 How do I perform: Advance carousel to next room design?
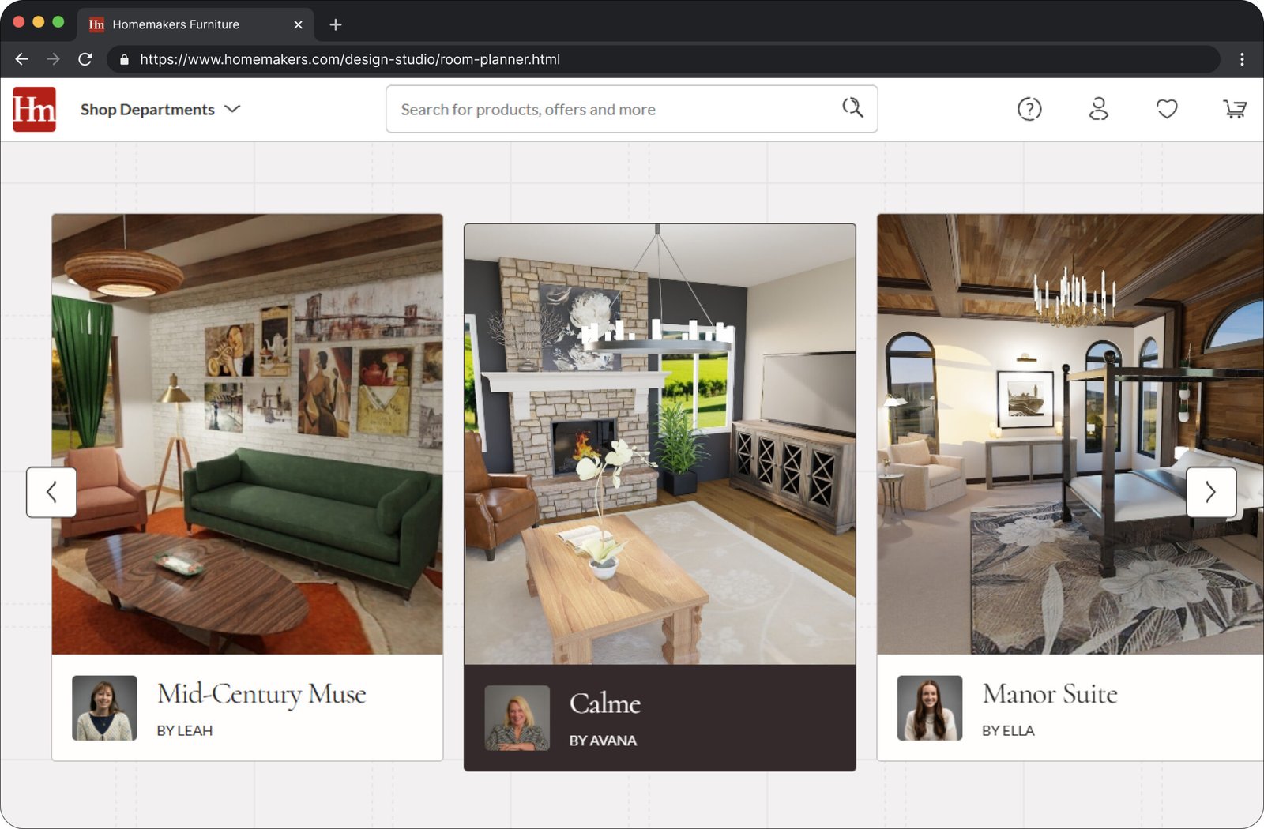(x=1210, y=492)
